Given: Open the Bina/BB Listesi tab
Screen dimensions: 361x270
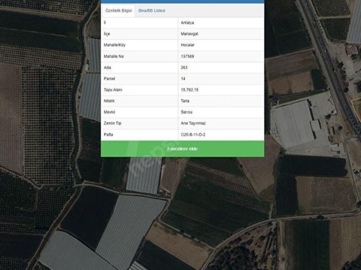Looking at the screenshot, I should pyautogui.click(x=152, y=11).
